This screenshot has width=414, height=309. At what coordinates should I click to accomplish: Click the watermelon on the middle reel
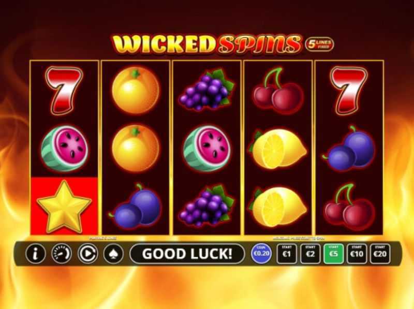(x=206, y=149)
